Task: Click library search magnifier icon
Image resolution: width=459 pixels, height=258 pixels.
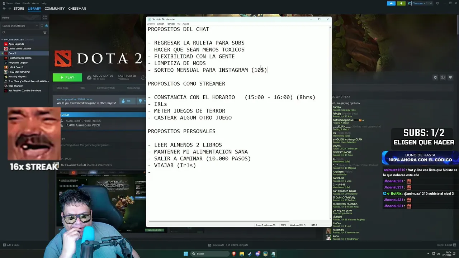Action: tap(4, 33)
